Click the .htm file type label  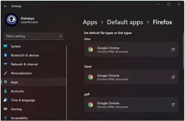click(87, 39)
